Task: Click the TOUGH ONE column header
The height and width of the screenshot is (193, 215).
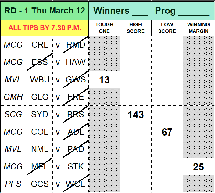Action: tap(104, 28)
